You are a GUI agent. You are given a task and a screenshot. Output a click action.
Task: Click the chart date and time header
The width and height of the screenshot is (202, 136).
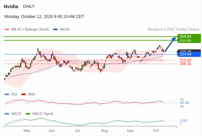tap(44, 17)
